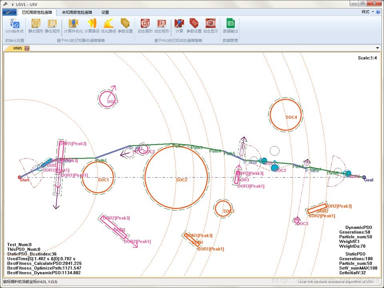The image size is (384, 288).
Task: Select the 动态圆形 dynamic circle tool
Action: point(145,26)
